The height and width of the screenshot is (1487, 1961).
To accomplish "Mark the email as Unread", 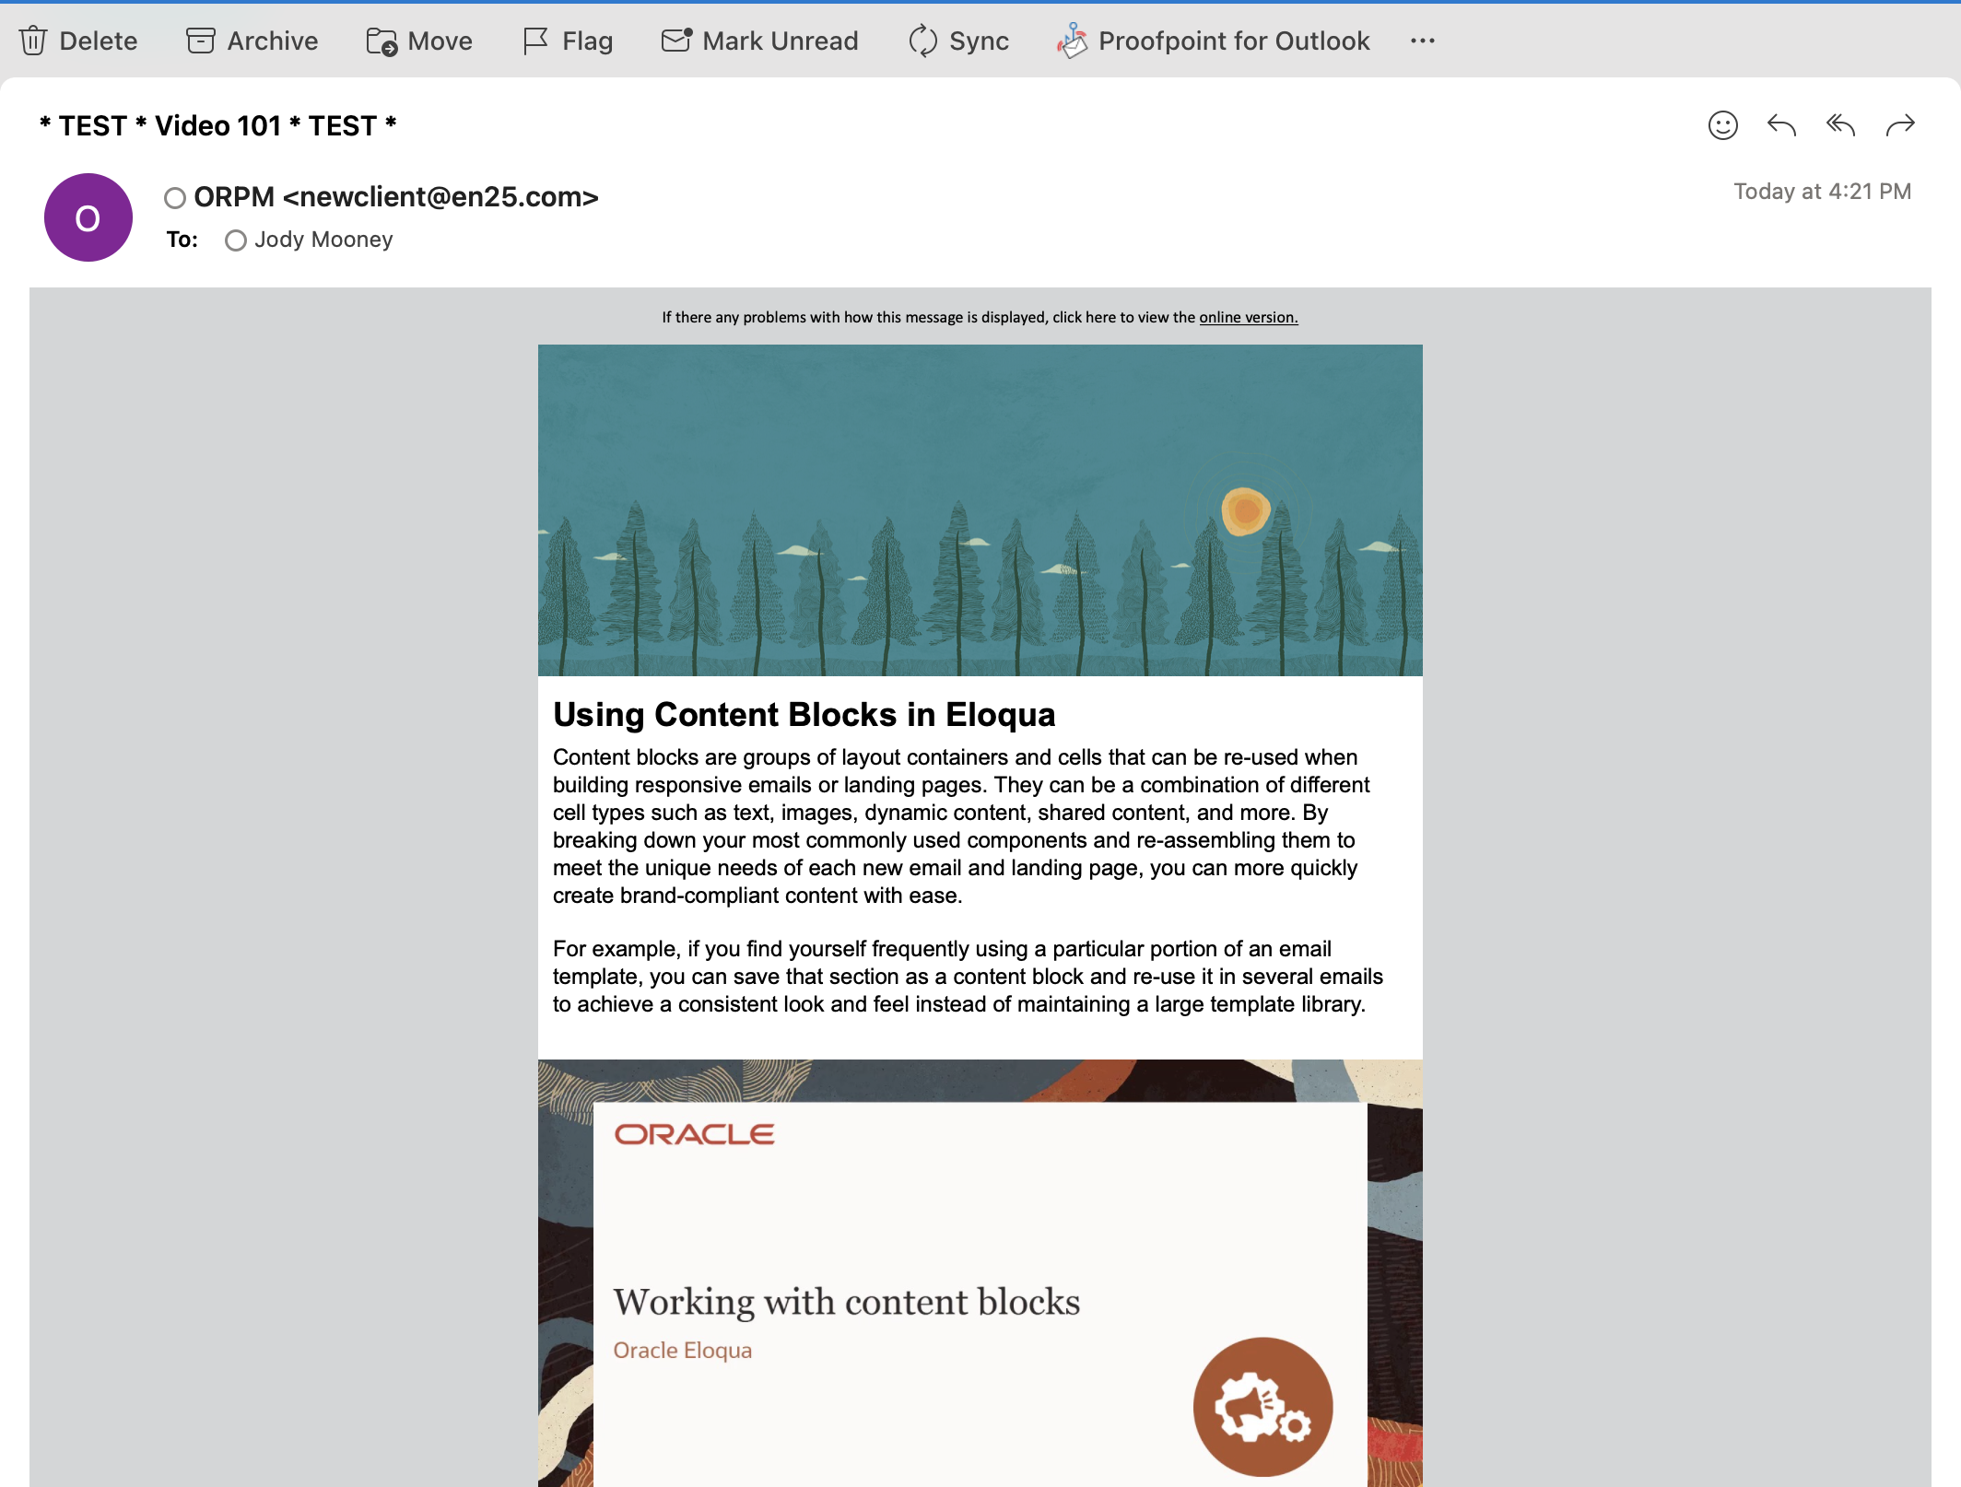I will [759, 41].
